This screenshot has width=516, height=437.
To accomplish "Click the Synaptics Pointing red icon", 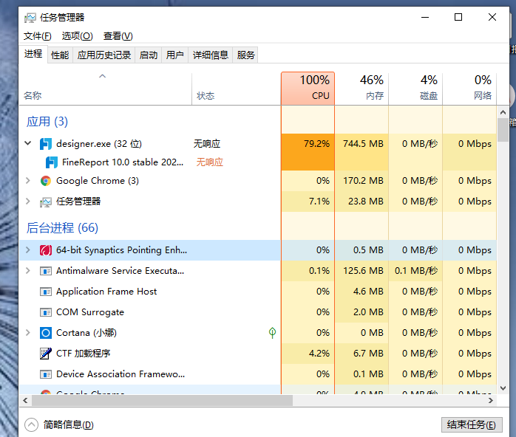I will tap(46, 250).
